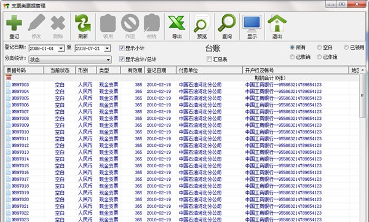This screenshot has width=369, height=222.
Task: Click the gray 修改 pencil icon
Action: pos(36,26)
